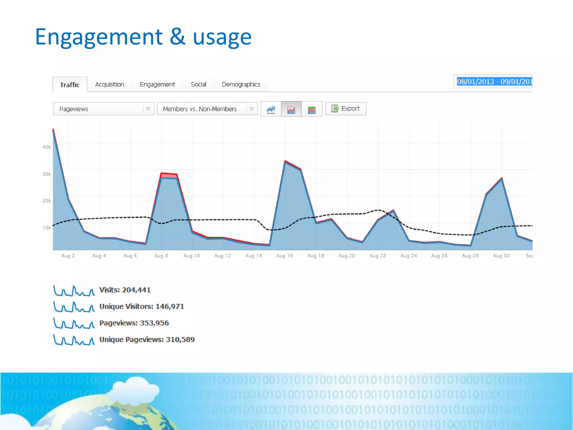Select the area chart view icon
Image resolution: width=573 pixels, height=430 pixels.
click(x=291, y=109)
